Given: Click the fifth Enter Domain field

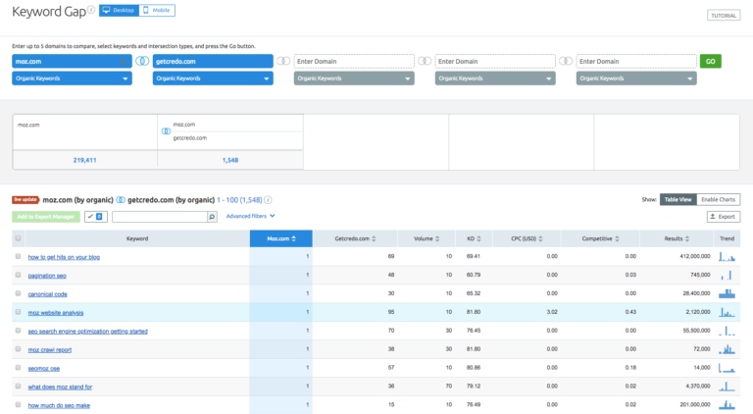Looking at the screenshot, I should 636,62.
